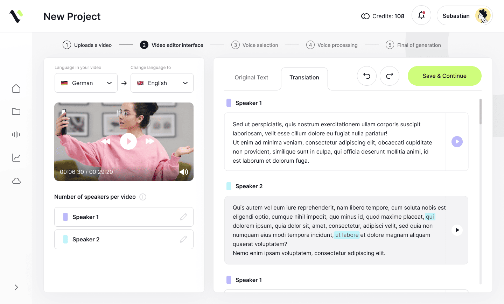This screenshot has width=504, height=304.
Task: Click the arrow between language selectors
Action: pos(124,83)
